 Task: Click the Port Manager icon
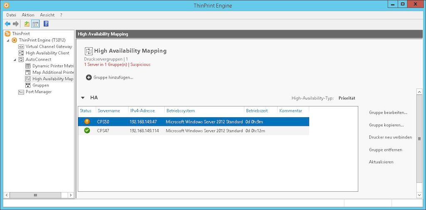tap(21, 92)
